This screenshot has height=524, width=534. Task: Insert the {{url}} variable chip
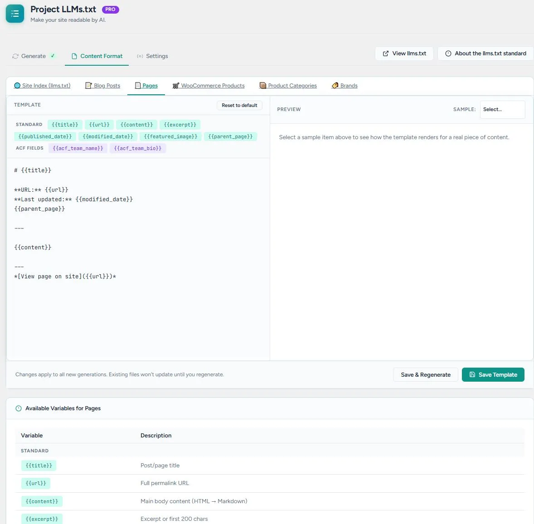coord(99,125)
